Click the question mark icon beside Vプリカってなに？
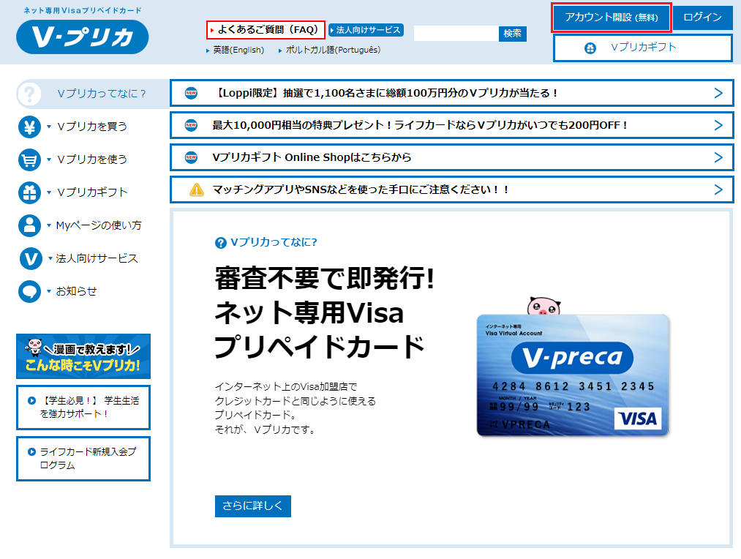The image size is (741, 559). pos(29,94)
